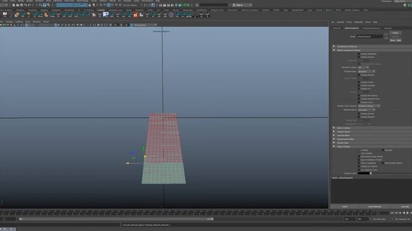Image resolution: width=412 pixels, height=231 pixels.
Task: Click the Load Attributes button
Action: click(375, 207)
